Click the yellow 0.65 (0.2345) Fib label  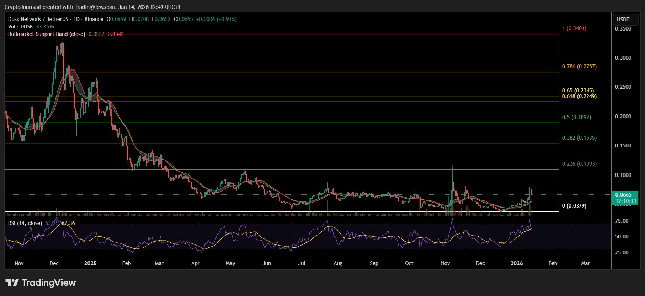click(578, 91)
